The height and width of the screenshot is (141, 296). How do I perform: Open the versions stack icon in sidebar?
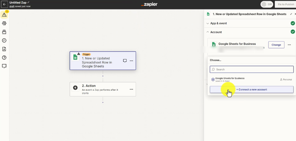[4, 32]
